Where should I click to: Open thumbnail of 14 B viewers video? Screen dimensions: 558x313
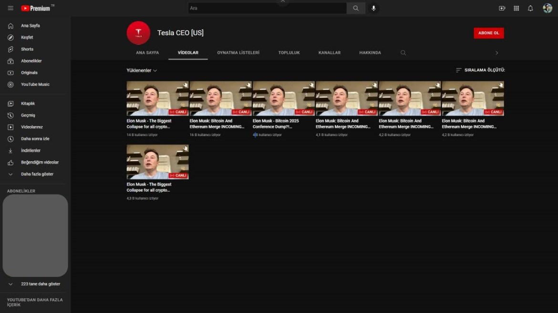[158, 98]
